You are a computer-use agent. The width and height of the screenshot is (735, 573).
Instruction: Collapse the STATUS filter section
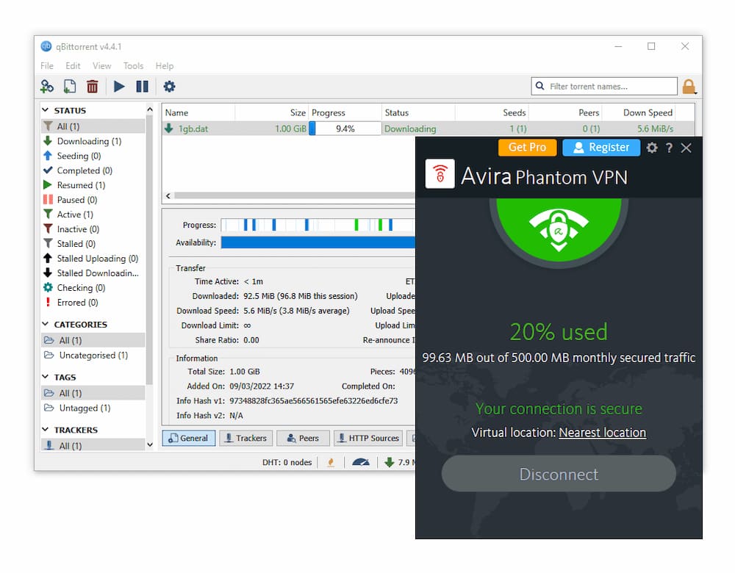pyautogui.click(x=44, y=109)
